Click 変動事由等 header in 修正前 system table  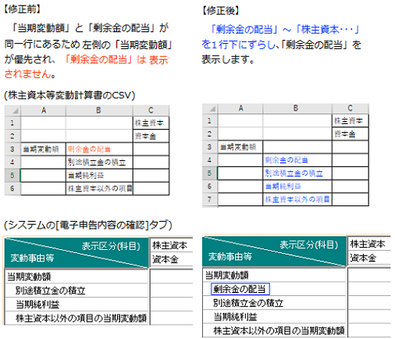click(x=32, y=258)
